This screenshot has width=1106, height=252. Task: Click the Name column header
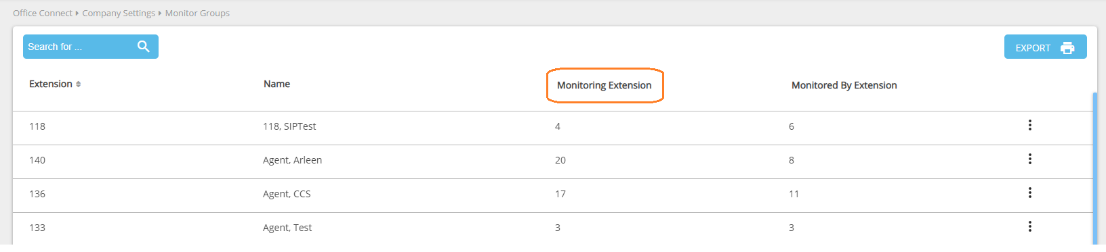276,84
